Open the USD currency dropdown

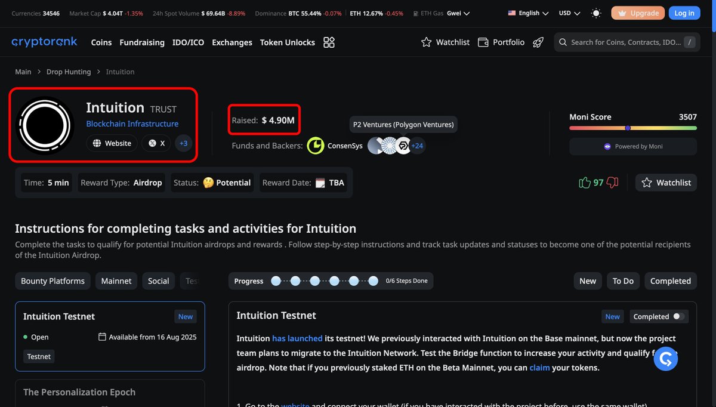point(569,13)
